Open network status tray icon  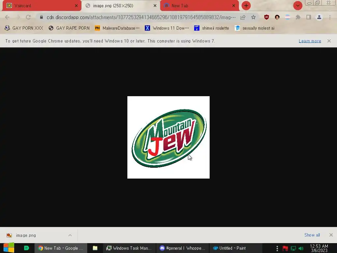[293, 248]
